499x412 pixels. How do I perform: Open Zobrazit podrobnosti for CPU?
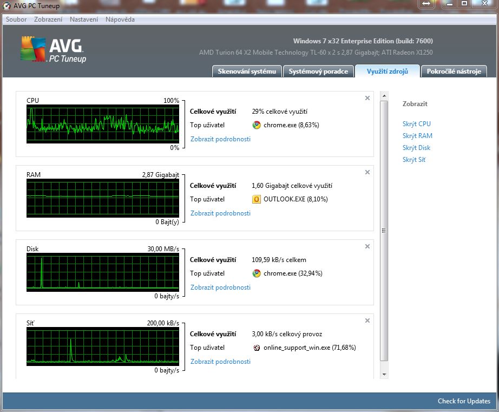coord(220,139)
